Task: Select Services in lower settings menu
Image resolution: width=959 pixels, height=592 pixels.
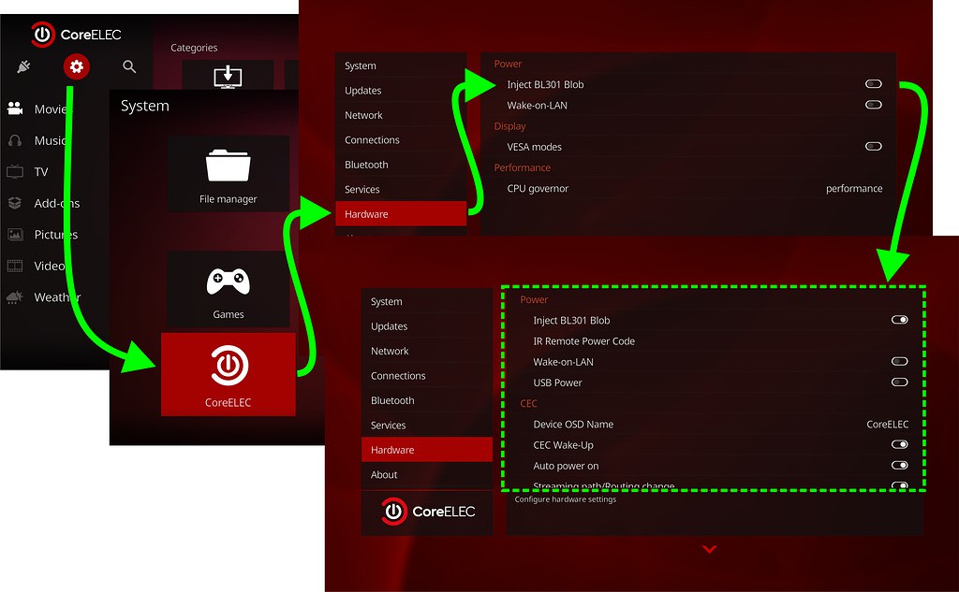Action: coord(427,426)
